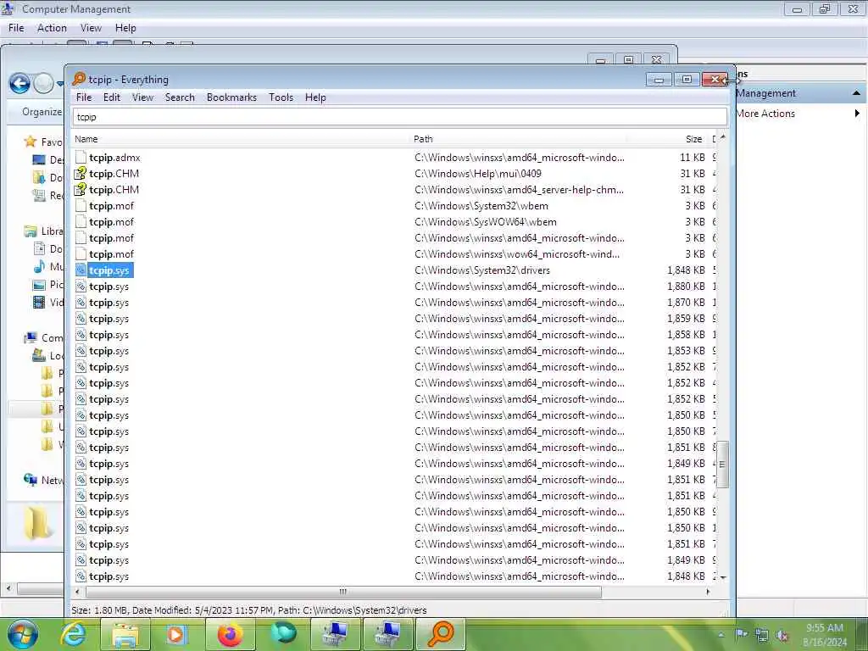Open Action Center flag tray icon
Image resolution: width=868 pixels, height=651 pixels.
pos(742,634)
